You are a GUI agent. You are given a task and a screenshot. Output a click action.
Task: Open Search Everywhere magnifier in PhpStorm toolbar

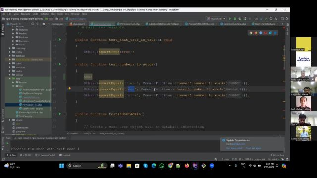(287, 19)
